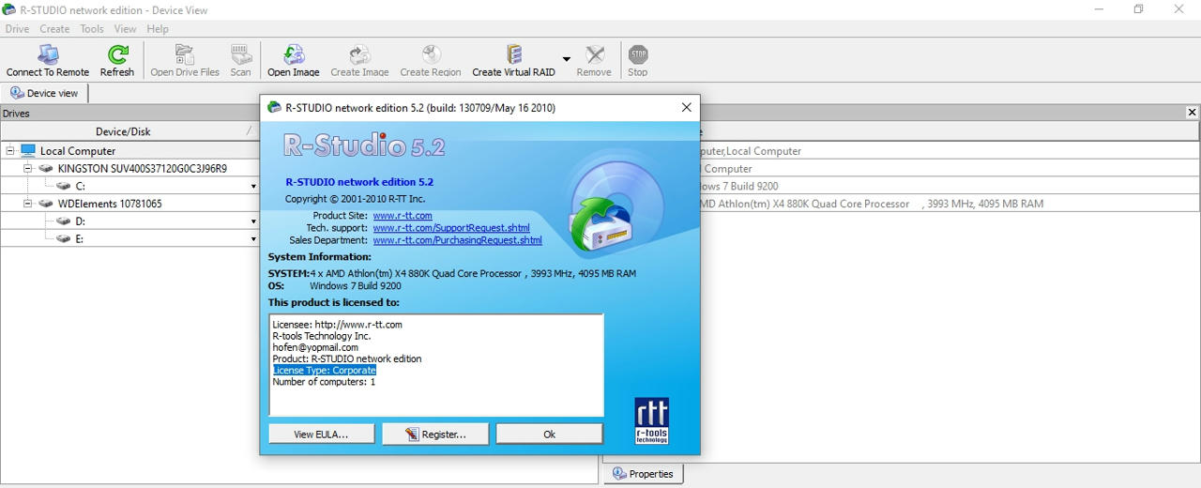1201x488 pixels.
Task: Click the Refresh toolbar icon
Action: coord(117,61)
